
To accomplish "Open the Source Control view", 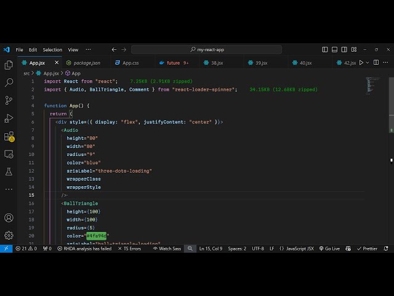I will tap(9, 100).
